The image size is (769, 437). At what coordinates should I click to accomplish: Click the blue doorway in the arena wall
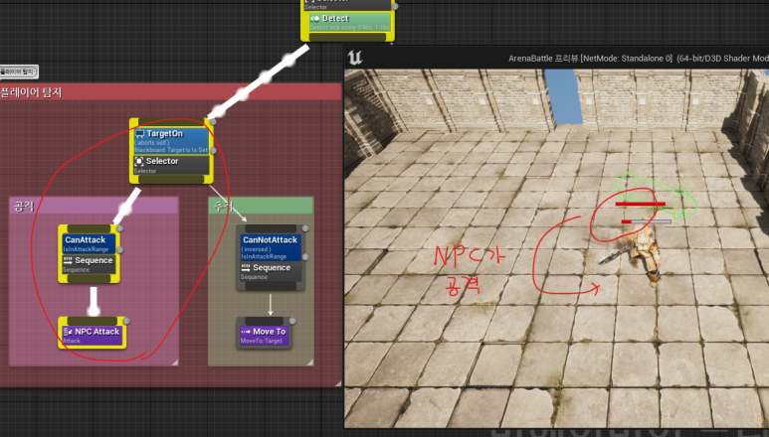(x=563, y=96)
